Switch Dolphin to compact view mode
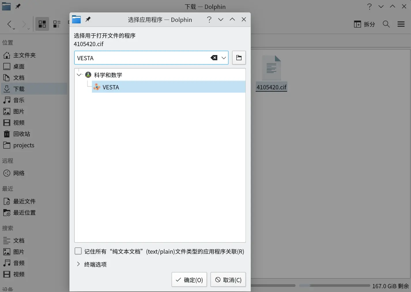This screenshot has width=411, height=292. click(57, 24)
